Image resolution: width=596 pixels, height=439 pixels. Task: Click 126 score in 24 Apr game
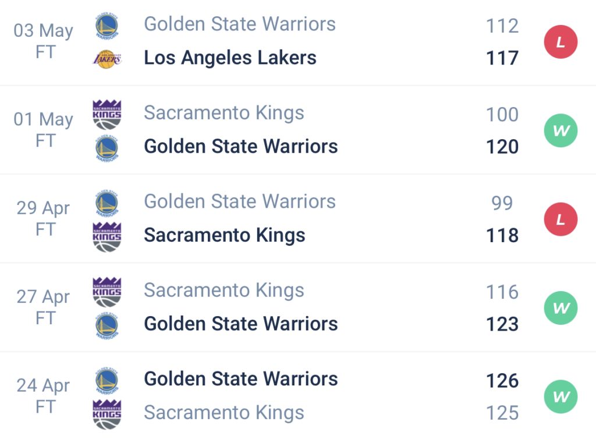tap(502, 381)
